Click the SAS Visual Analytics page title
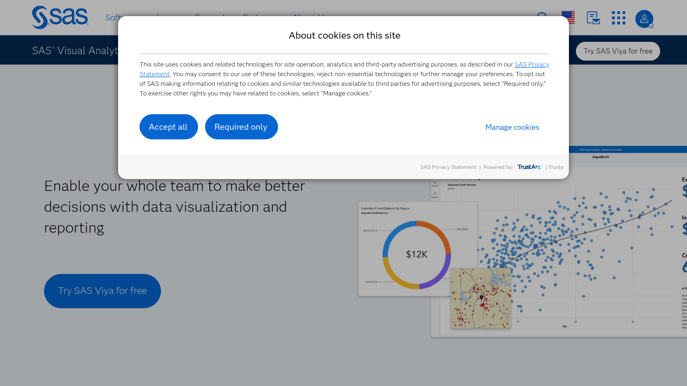 [75, 51]
